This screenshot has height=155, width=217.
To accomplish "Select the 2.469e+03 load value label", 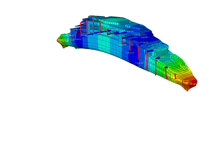I will 130,53.
